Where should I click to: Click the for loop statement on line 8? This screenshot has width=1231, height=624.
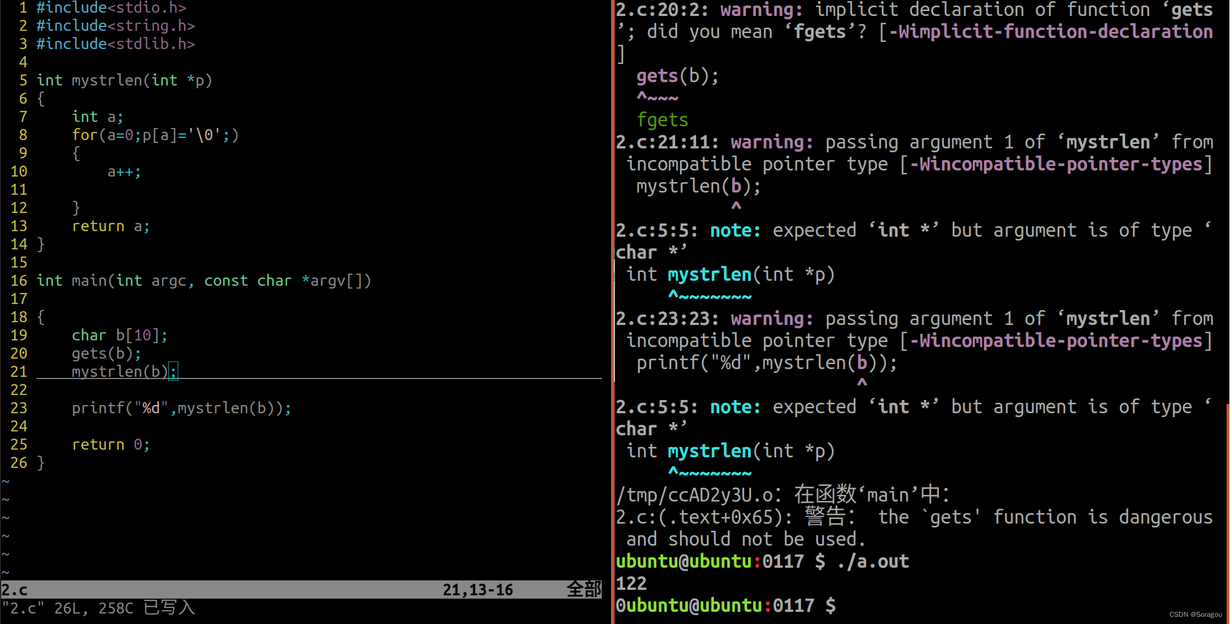[x=155, y=135]
